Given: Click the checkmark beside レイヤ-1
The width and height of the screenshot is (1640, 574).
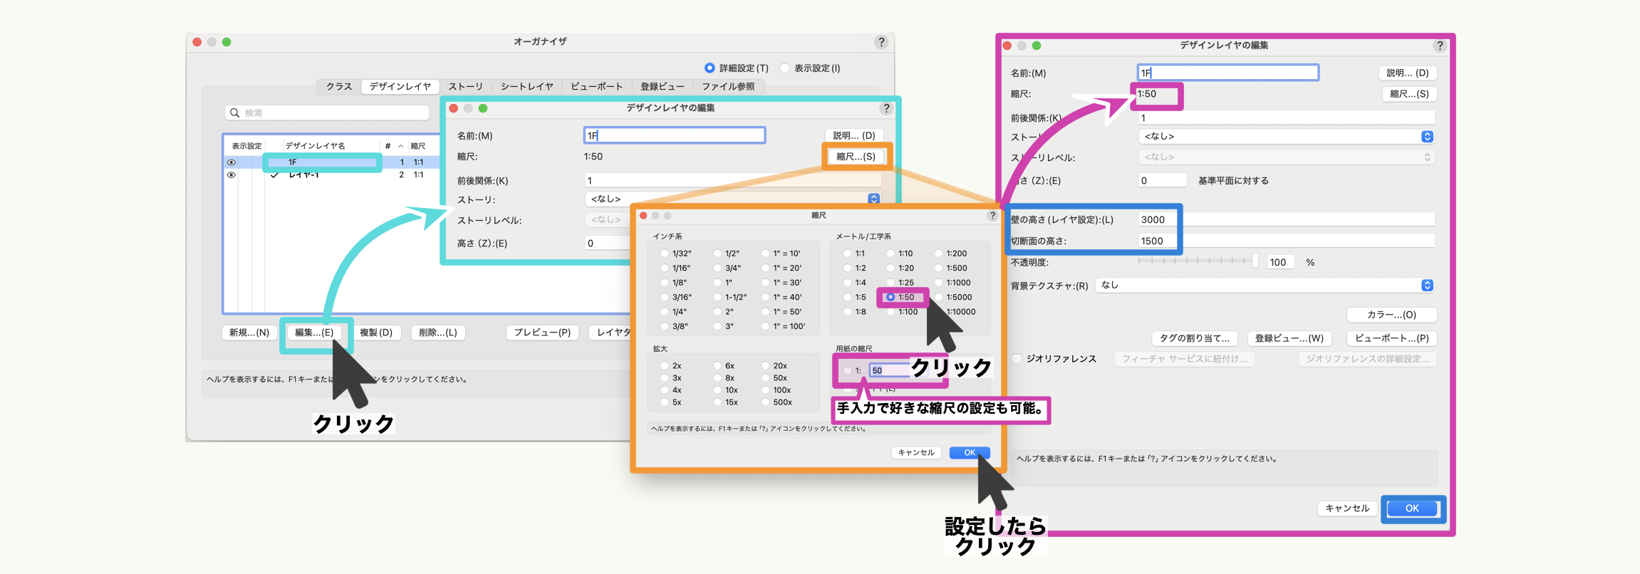Looking at the screenshot, I should (274, 175).
